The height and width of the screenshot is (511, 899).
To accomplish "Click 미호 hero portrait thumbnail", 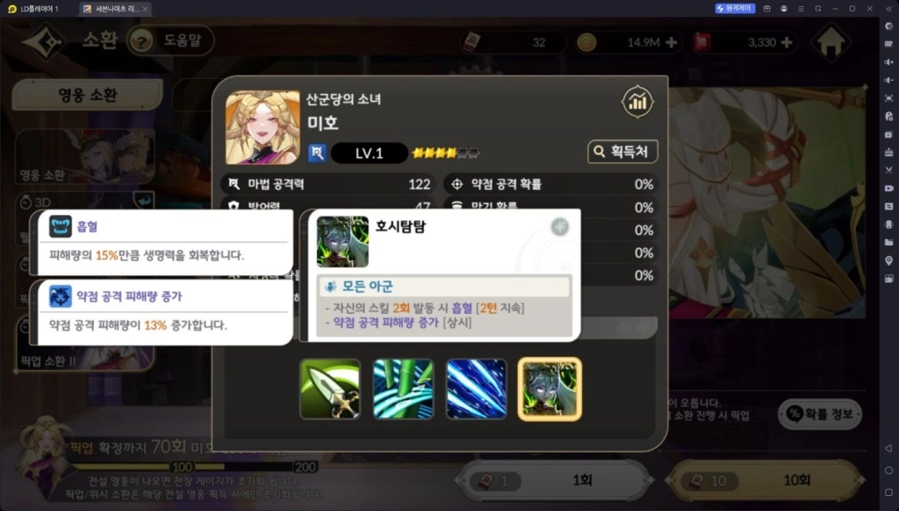I will pyautogui.click(x=263, y=127).
